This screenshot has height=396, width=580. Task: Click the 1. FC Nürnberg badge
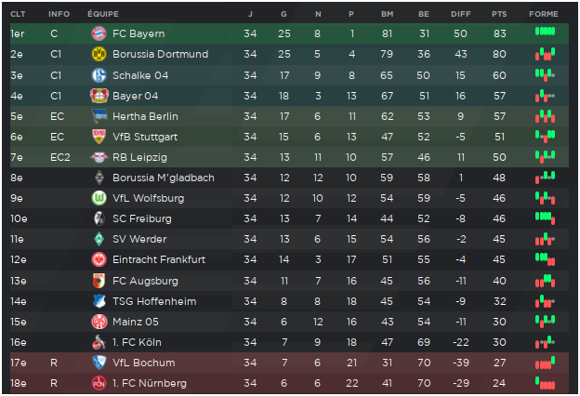(99, 383)
